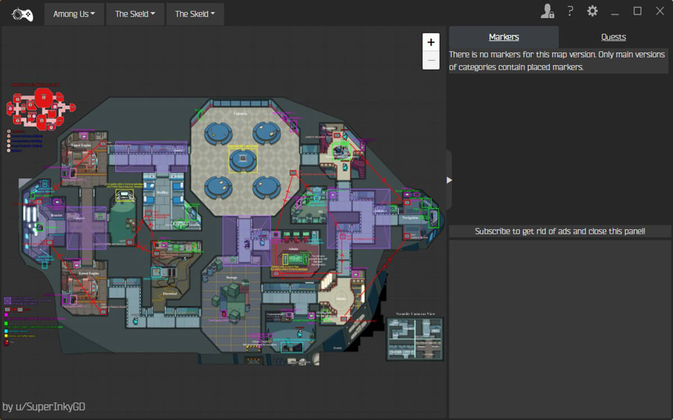Click the no-markers notice text

557,60
